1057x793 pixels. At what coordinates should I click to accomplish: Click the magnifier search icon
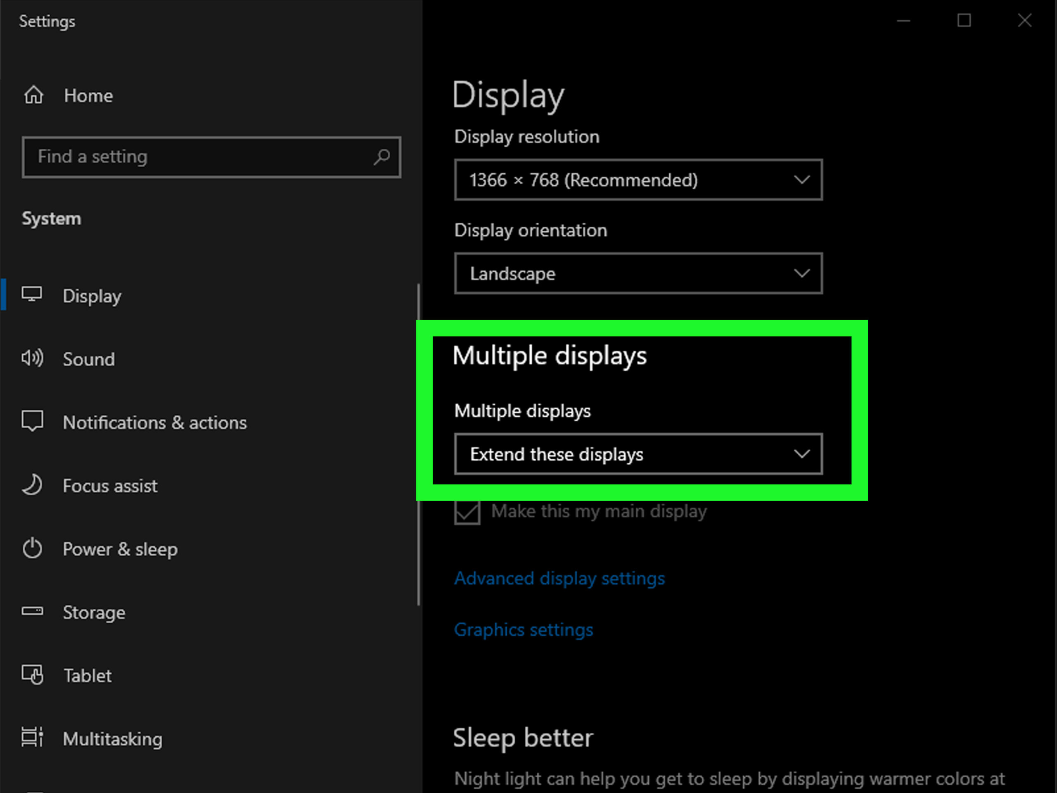click(x=382, y=157)
